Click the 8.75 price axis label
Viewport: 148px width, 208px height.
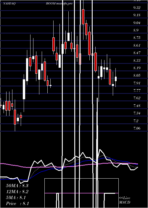point(137,38)
